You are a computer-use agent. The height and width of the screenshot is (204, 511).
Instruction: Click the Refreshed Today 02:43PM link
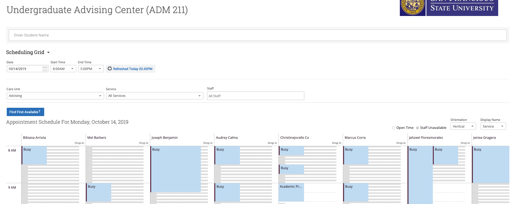(x=133, y=69)
